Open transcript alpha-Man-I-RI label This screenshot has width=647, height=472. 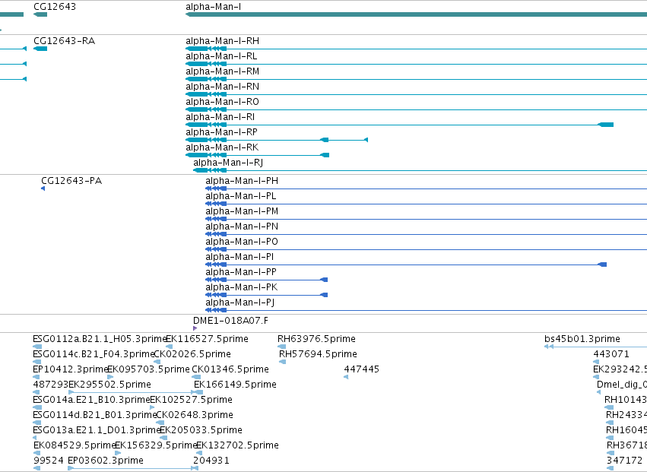tap(220, 117)
